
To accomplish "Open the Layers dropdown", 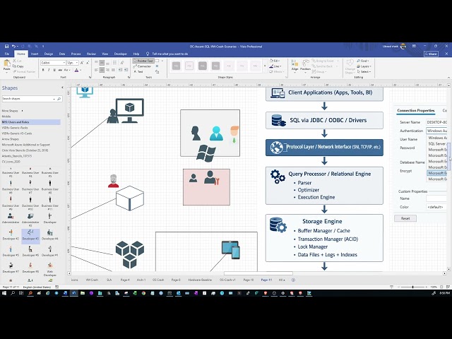I will click(364, 66).
